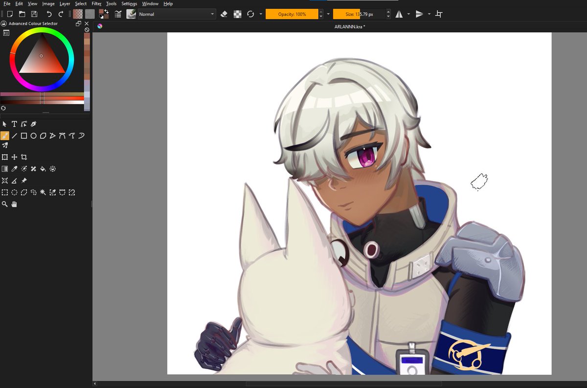
Task: Select the Calligraphy tool
Action: click(x=33, y=124)
